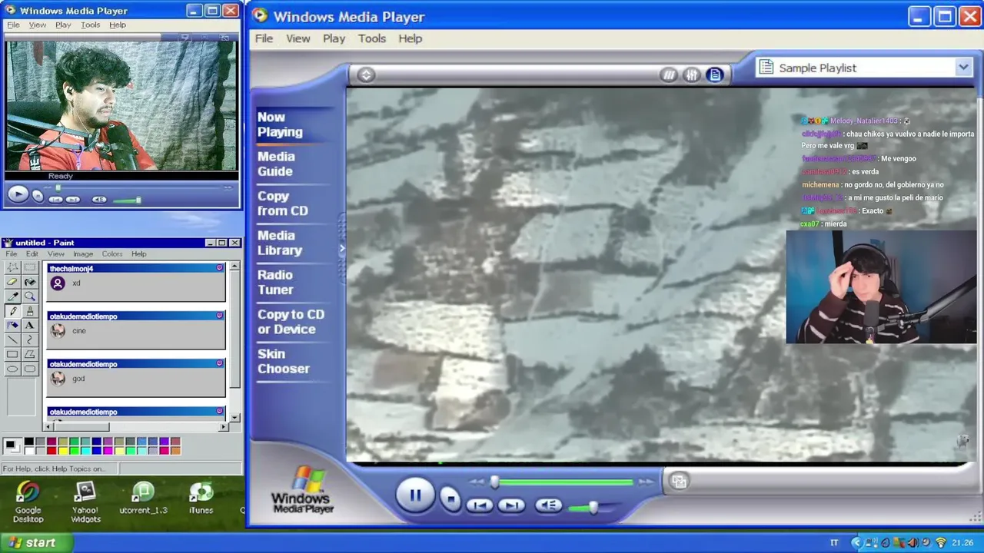This screenshot has width=984, height=553.
Task: Click the wireless network tray icon
Action: [940, 542]
